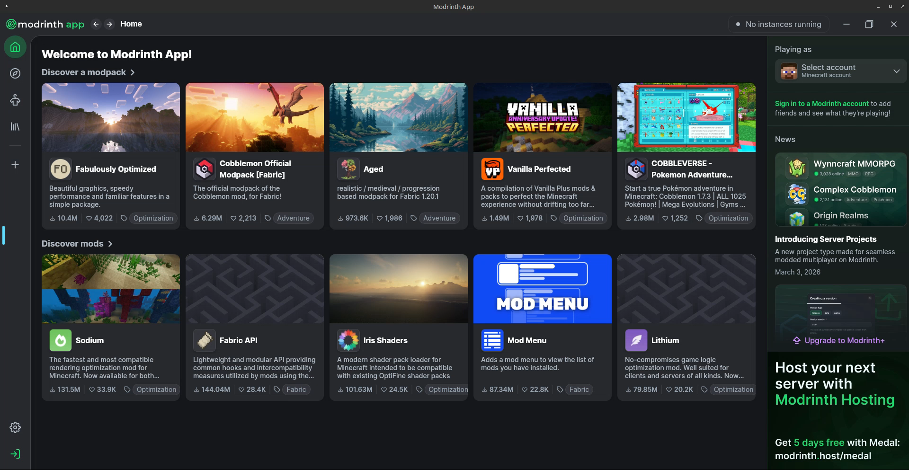
Task: Go forward with the right arrow button
Action: click(109, 24)
